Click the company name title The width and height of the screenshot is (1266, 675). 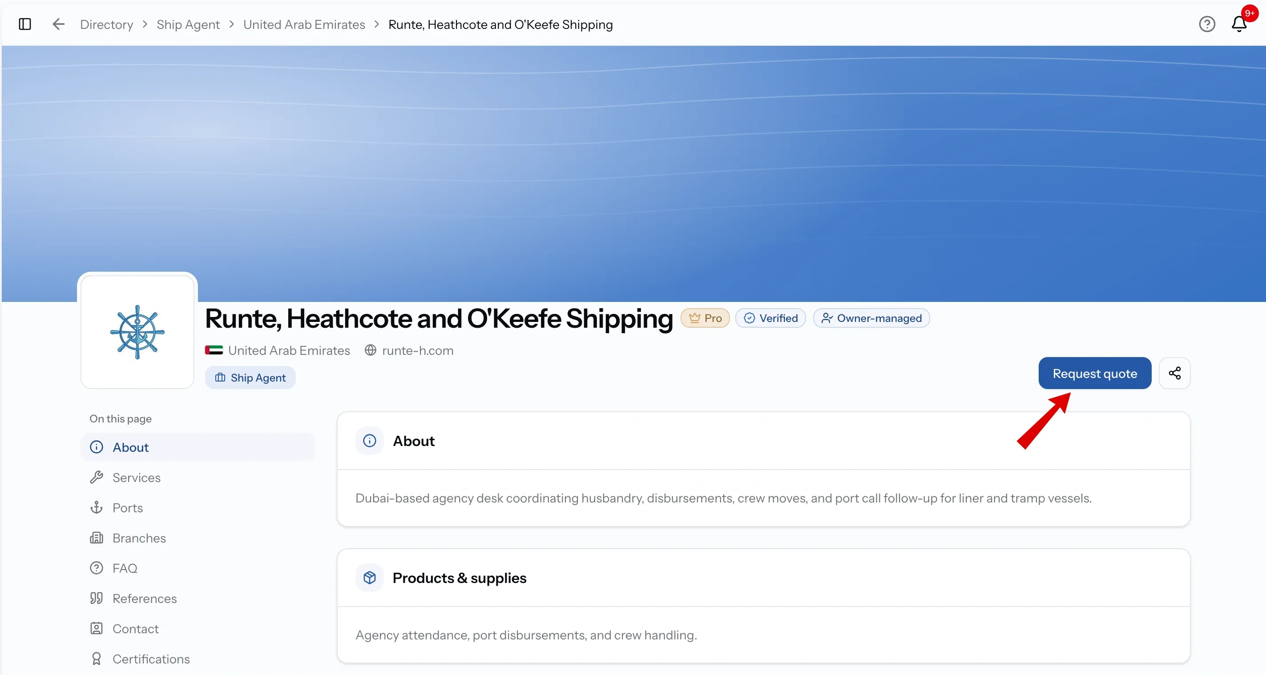439,318
